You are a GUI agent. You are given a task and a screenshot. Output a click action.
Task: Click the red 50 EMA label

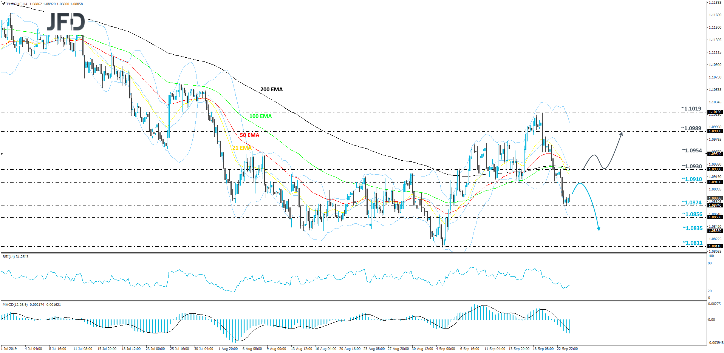249,135
